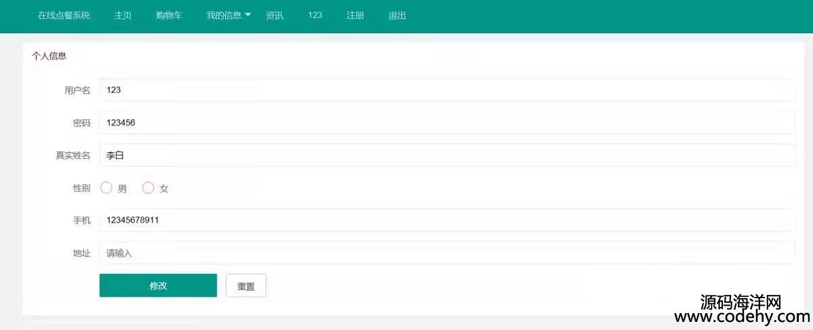Focus the 真实姓名 input field
Viewport: 813px width, 330px height.
point(446,155)
